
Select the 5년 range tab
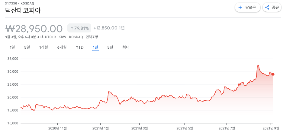(x=110, y=47)
